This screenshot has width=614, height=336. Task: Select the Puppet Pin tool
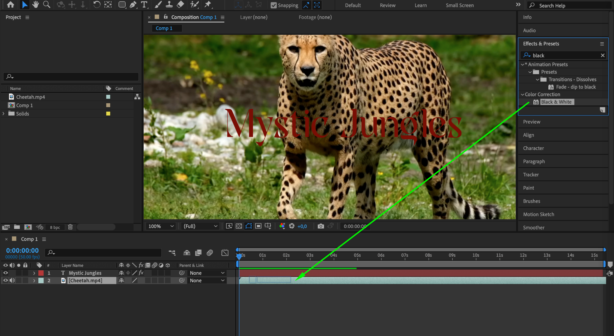[x=207, y=4]
